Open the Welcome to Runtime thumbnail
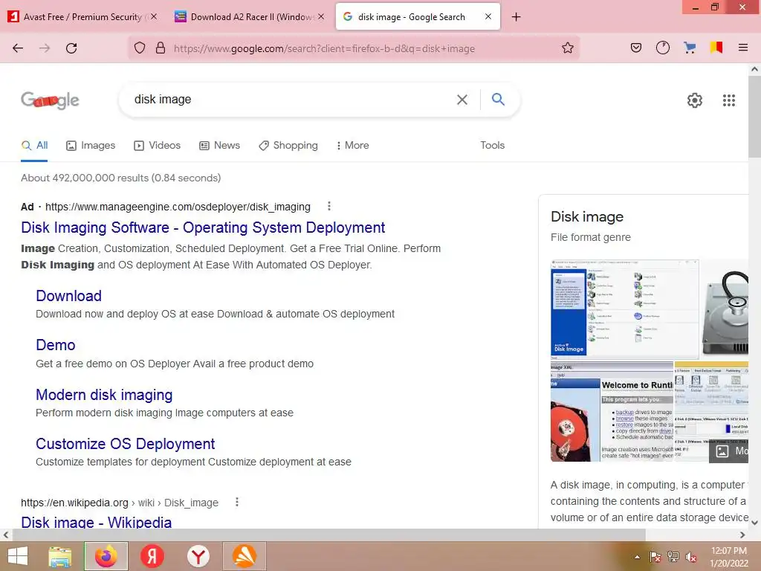Viewport: 761px width, 571px height. (x=612, y=412)
